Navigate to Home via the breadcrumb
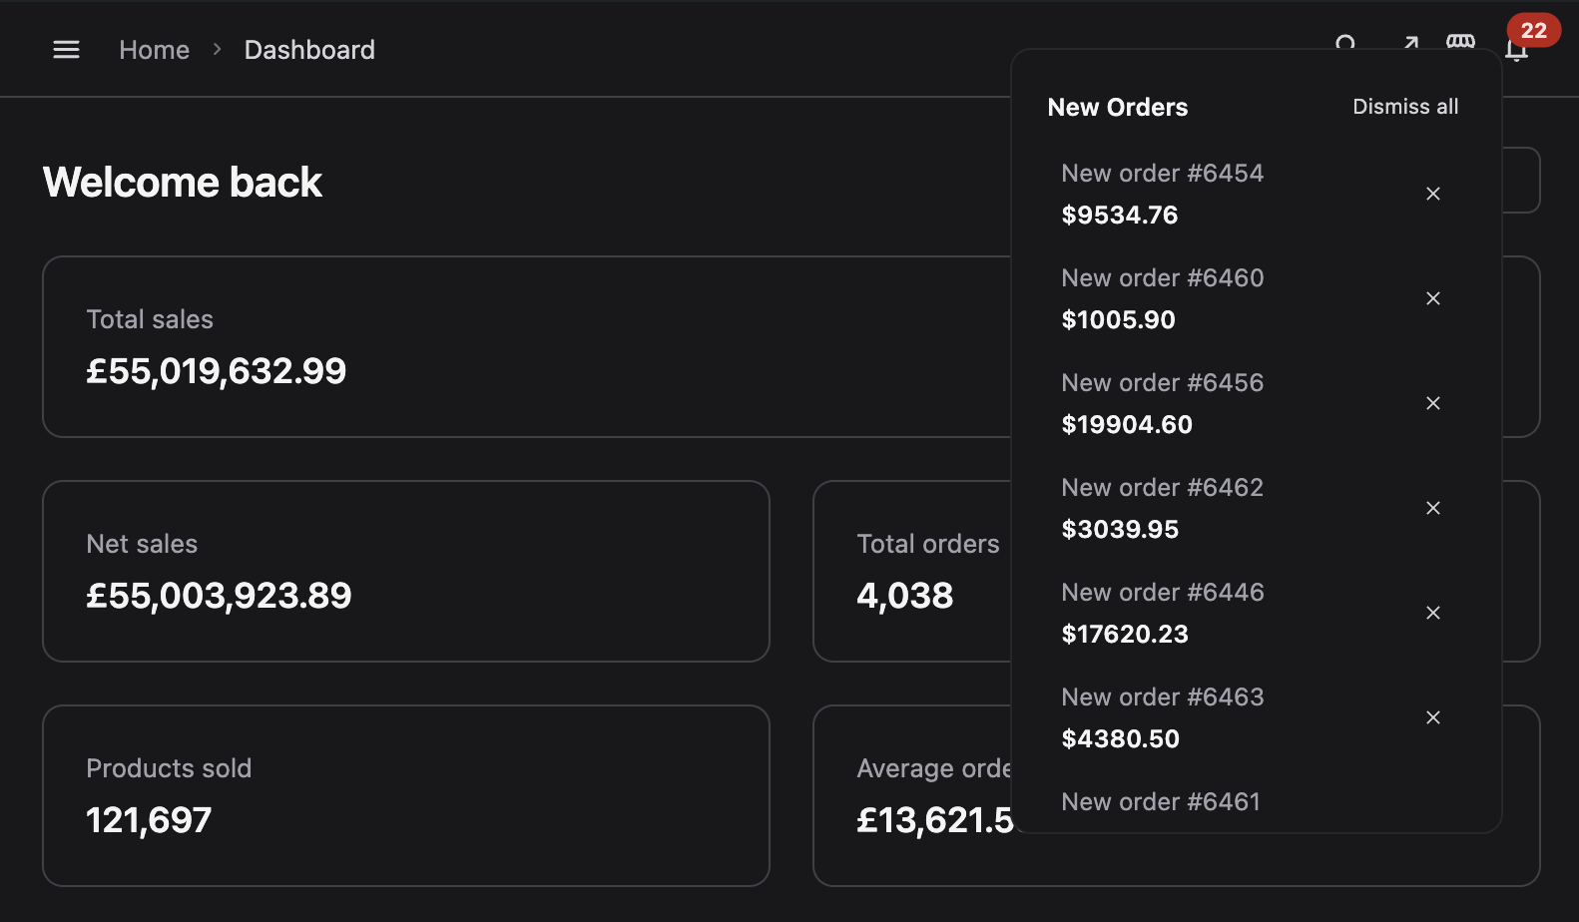The image size is (1579, 922). [154, 49]
